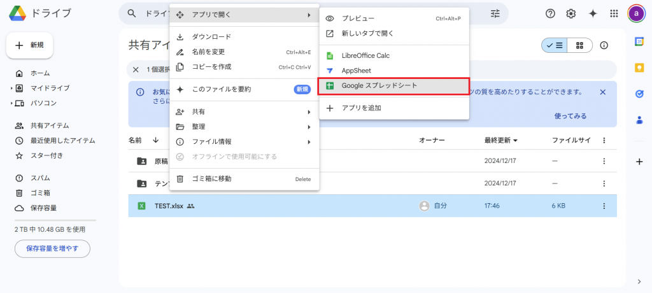Click the Gemini sparkle icon
652x293 pixels.
click(593, 14)
